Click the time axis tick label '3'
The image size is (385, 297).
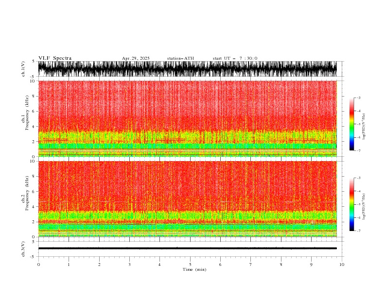(x=129, y=264)
